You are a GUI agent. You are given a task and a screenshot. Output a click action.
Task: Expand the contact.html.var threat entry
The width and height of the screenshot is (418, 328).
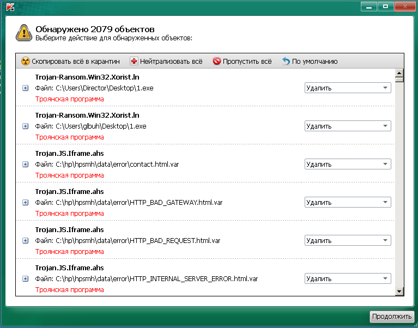(x=26, y=165)
